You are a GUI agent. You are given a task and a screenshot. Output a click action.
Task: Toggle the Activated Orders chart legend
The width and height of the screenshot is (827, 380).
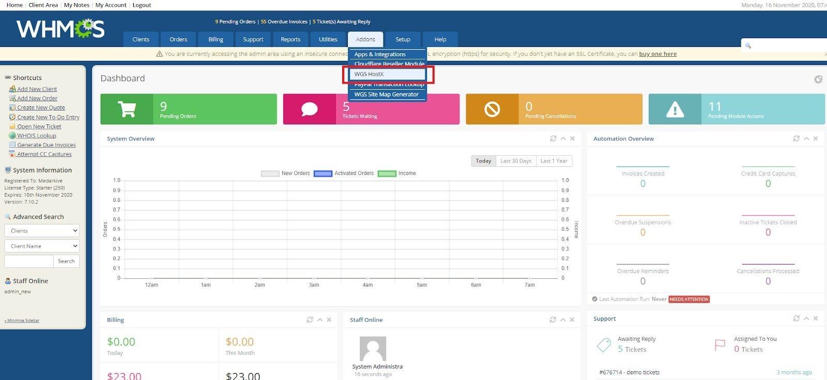click(x=344, y=173)
